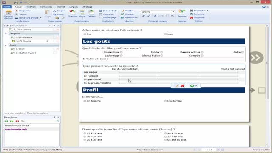Choose Comédie film style
Viewport: 272px width, 153px height.
(202, 56)
